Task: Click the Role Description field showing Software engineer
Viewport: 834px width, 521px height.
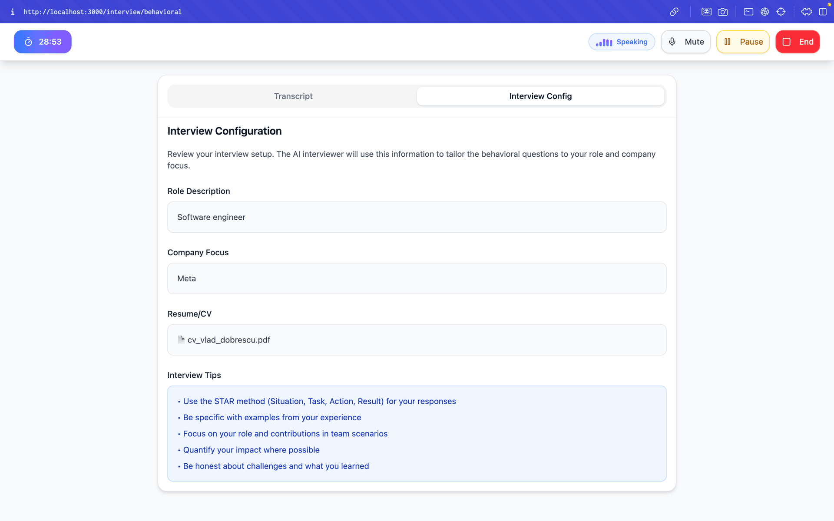Action: [x=417, y=217]
